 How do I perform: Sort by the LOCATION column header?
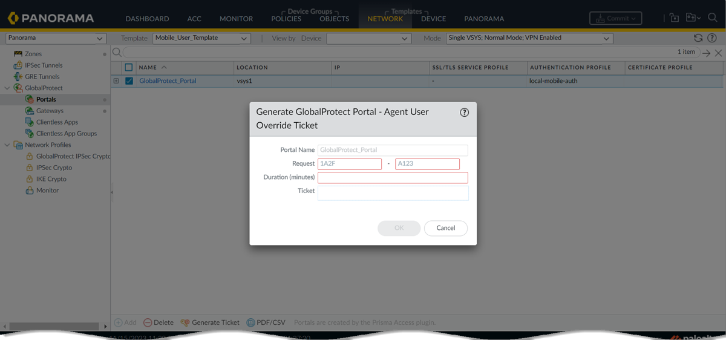tap(283, 67)
